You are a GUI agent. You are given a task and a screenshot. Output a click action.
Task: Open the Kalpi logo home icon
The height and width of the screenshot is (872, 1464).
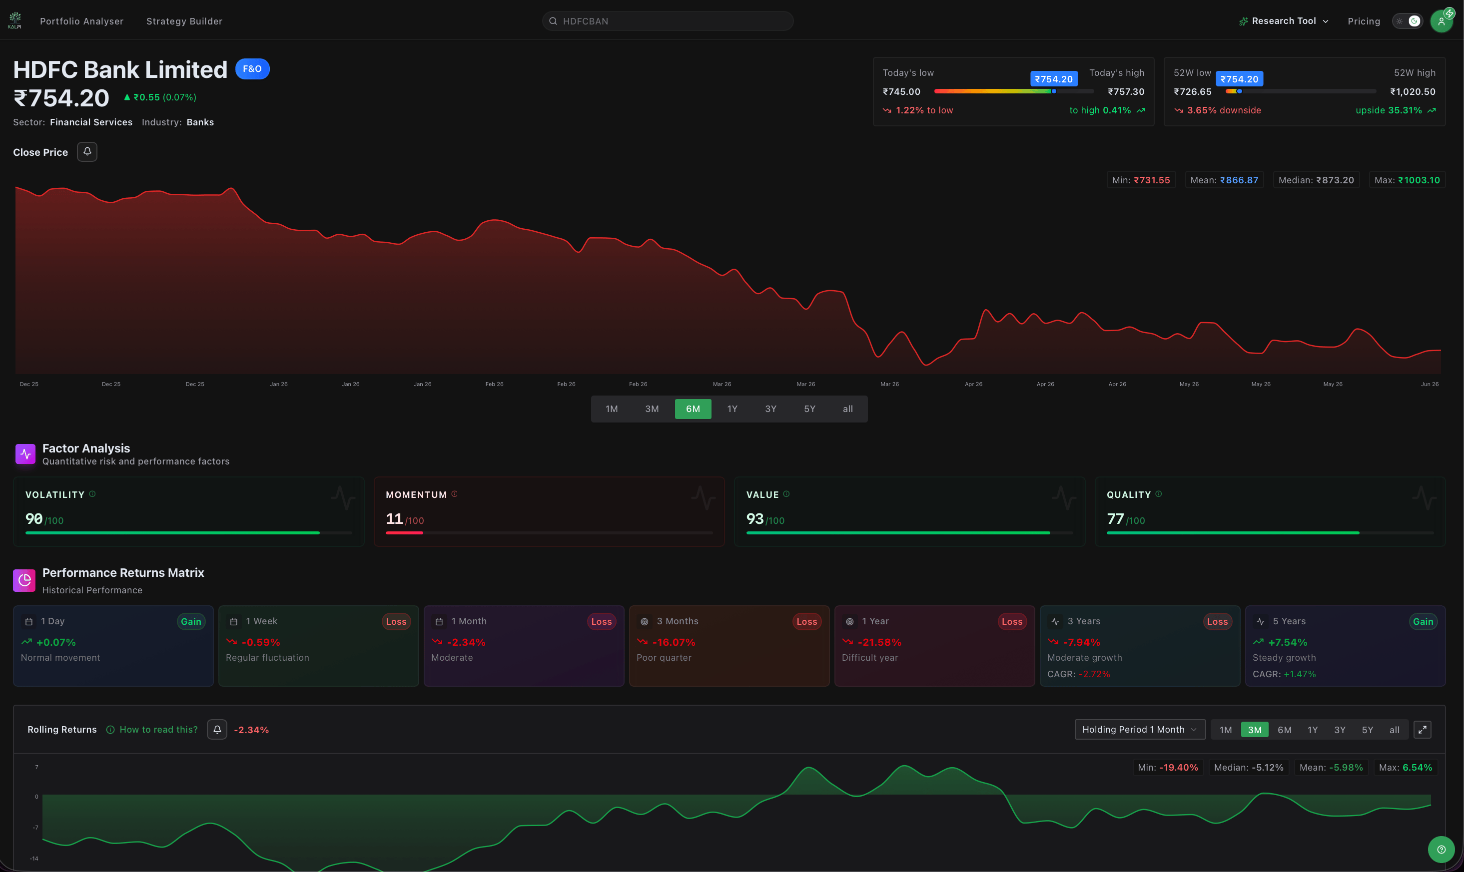coord(14,20)
